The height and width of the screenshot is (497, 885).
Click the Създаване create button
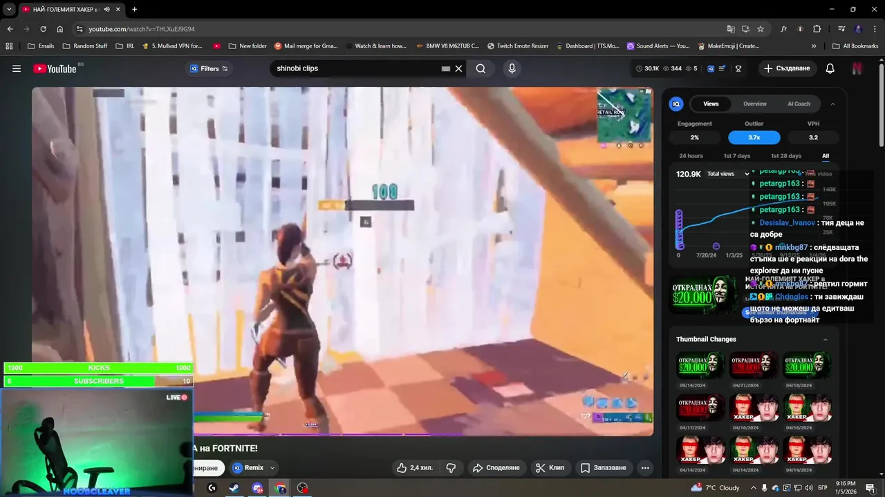[x=787, y=68]
